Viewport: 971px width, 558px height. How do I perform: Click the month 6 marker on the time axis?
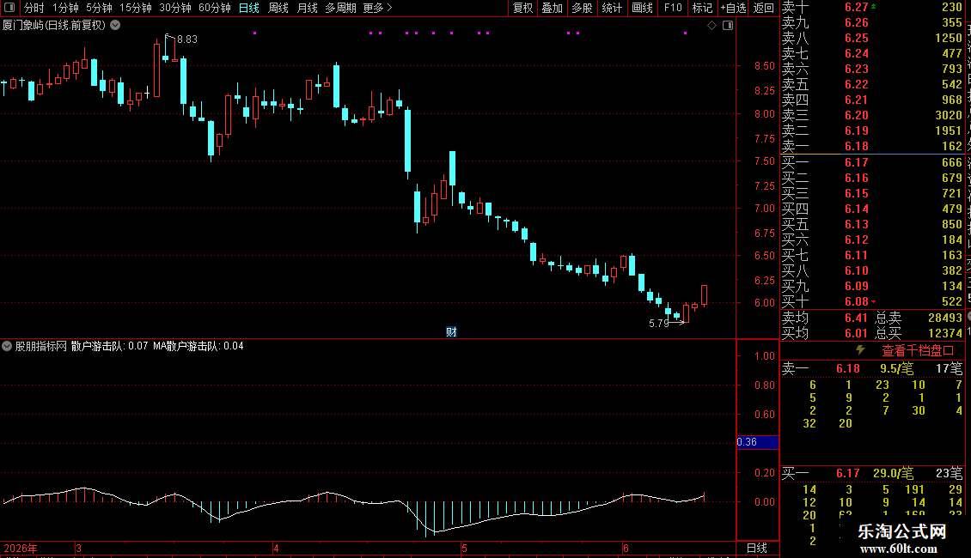[626, 548]
